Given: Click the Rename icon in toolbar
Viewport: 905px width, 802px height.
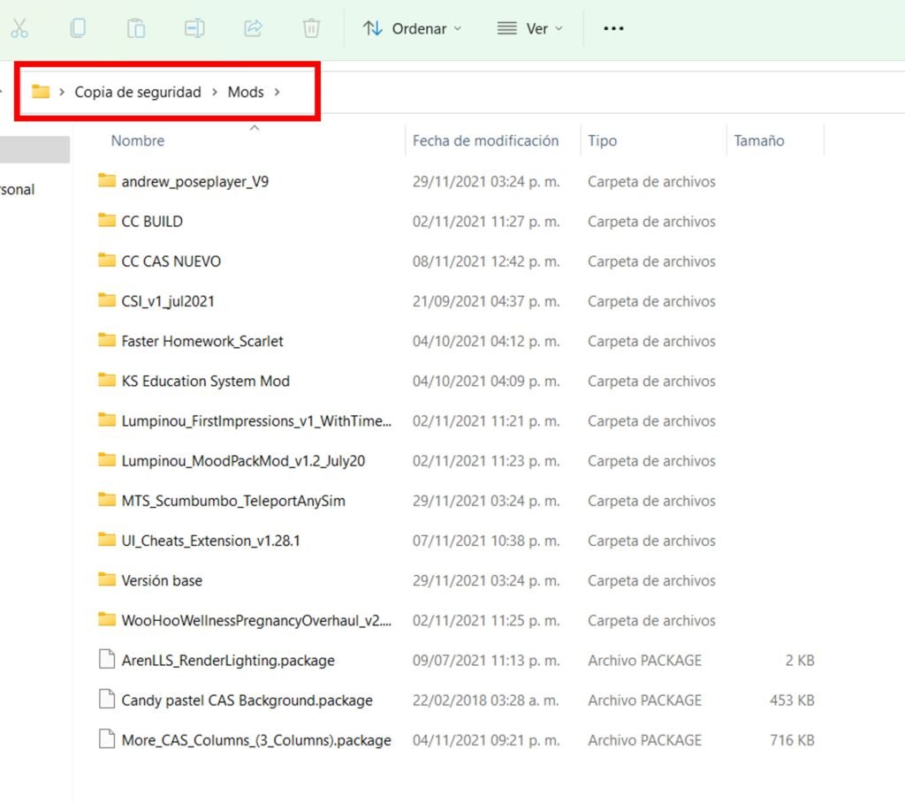Looking at the screenshot, I should [194, 29].
